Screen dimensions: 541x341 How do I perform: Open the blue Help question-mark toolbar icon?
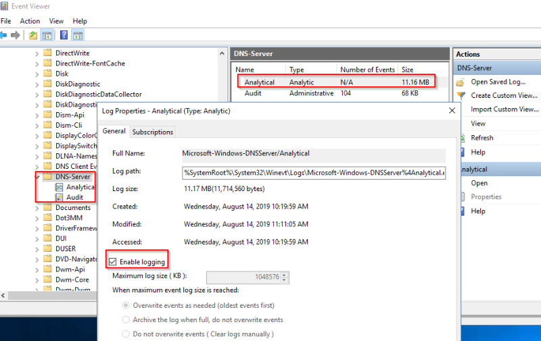point(64,35)
